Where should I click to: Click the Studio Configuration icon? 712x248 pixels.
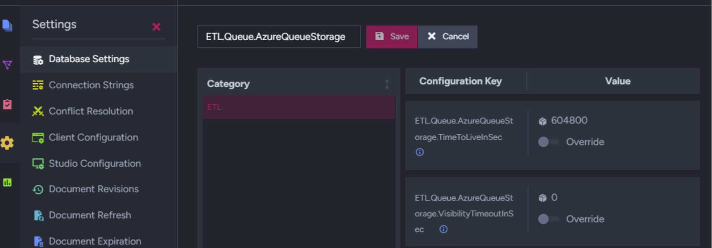click(x=38, y=164)
